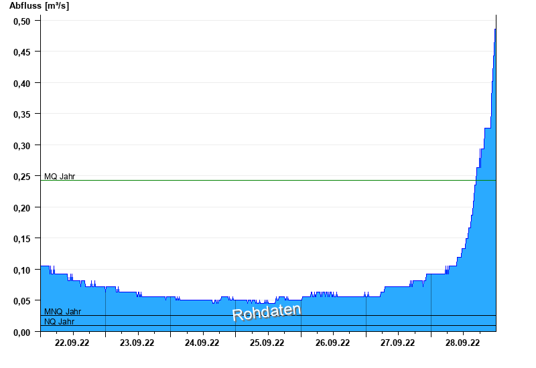
Task: Click the 28.09.22 date label
Action: coord(462,343)
